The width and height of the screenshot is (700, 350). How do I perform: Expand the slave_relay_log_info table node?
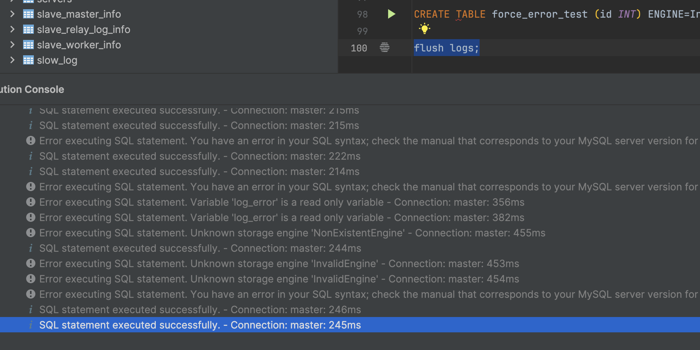tap(12, 30)
